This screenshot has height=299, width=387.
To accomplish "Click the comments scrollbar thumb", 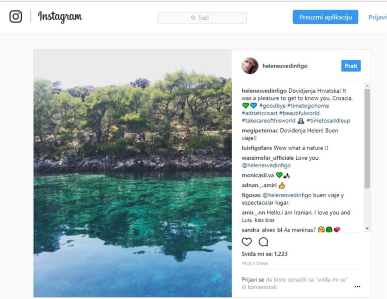I will (367, 139).
